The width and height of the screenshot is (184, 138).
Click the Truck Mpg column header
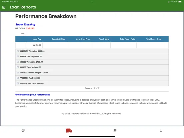pyautogui.click(x=104, y=39)
